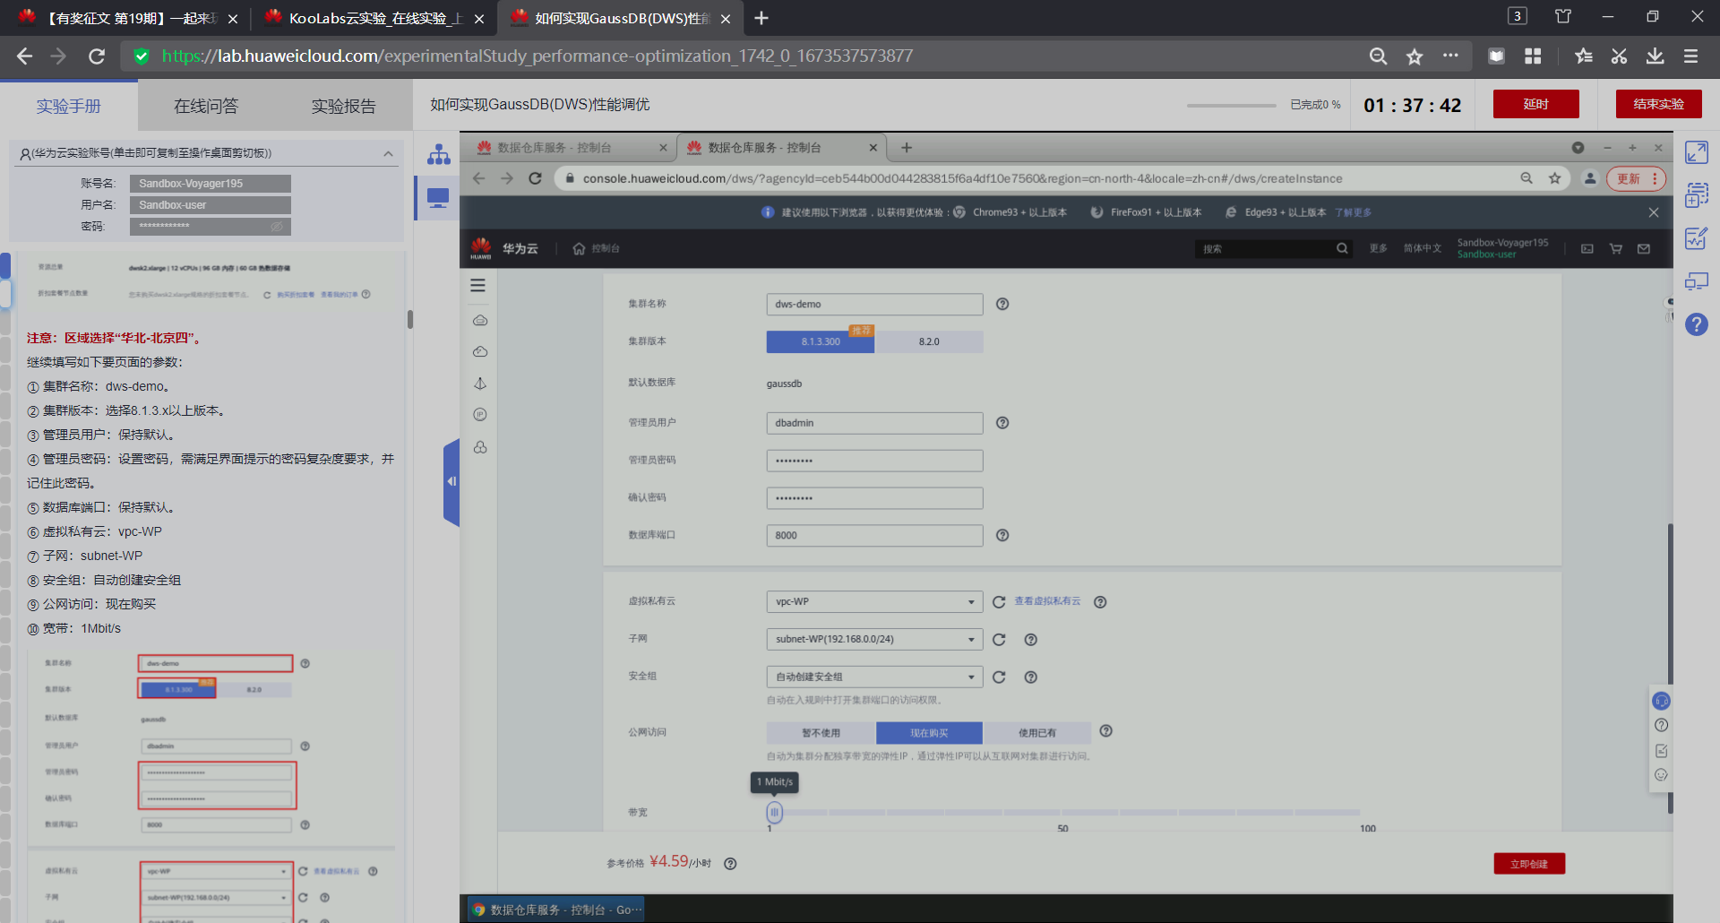Switch to the 在线问答 tab

206,107
